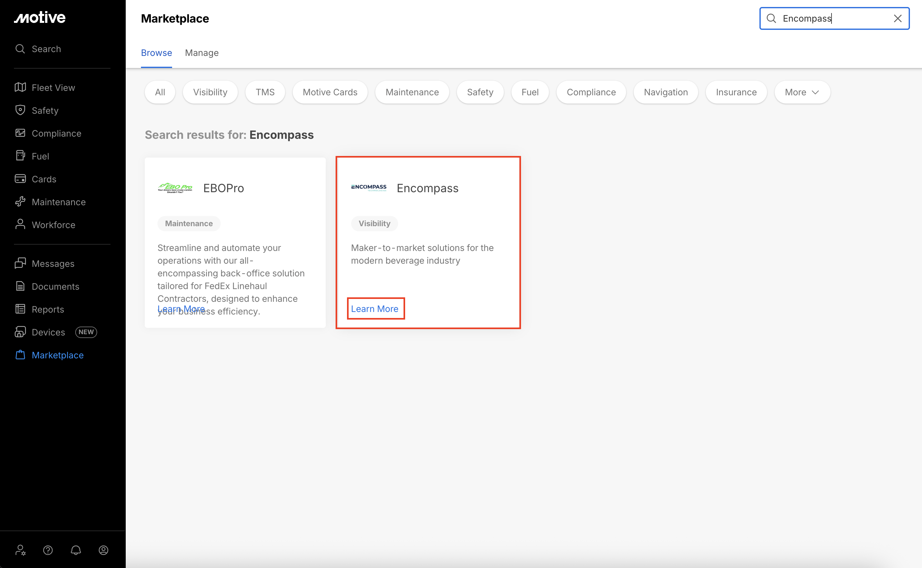Select the Browse tab
922x568 pixels.
(156, 53)
